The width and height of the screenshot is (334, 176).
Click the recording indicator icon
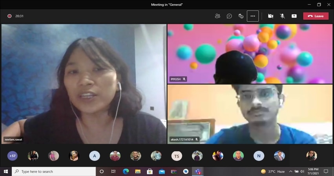click(9, 16)
